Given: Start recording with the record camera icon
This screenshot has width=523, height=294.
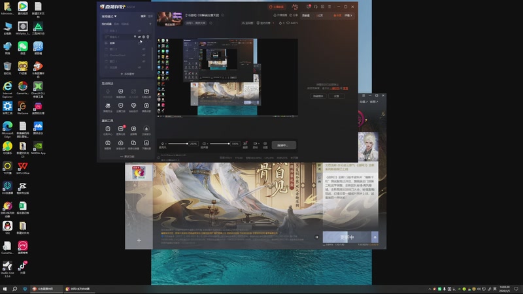Looking at the screenshot, I should (255, 144).
